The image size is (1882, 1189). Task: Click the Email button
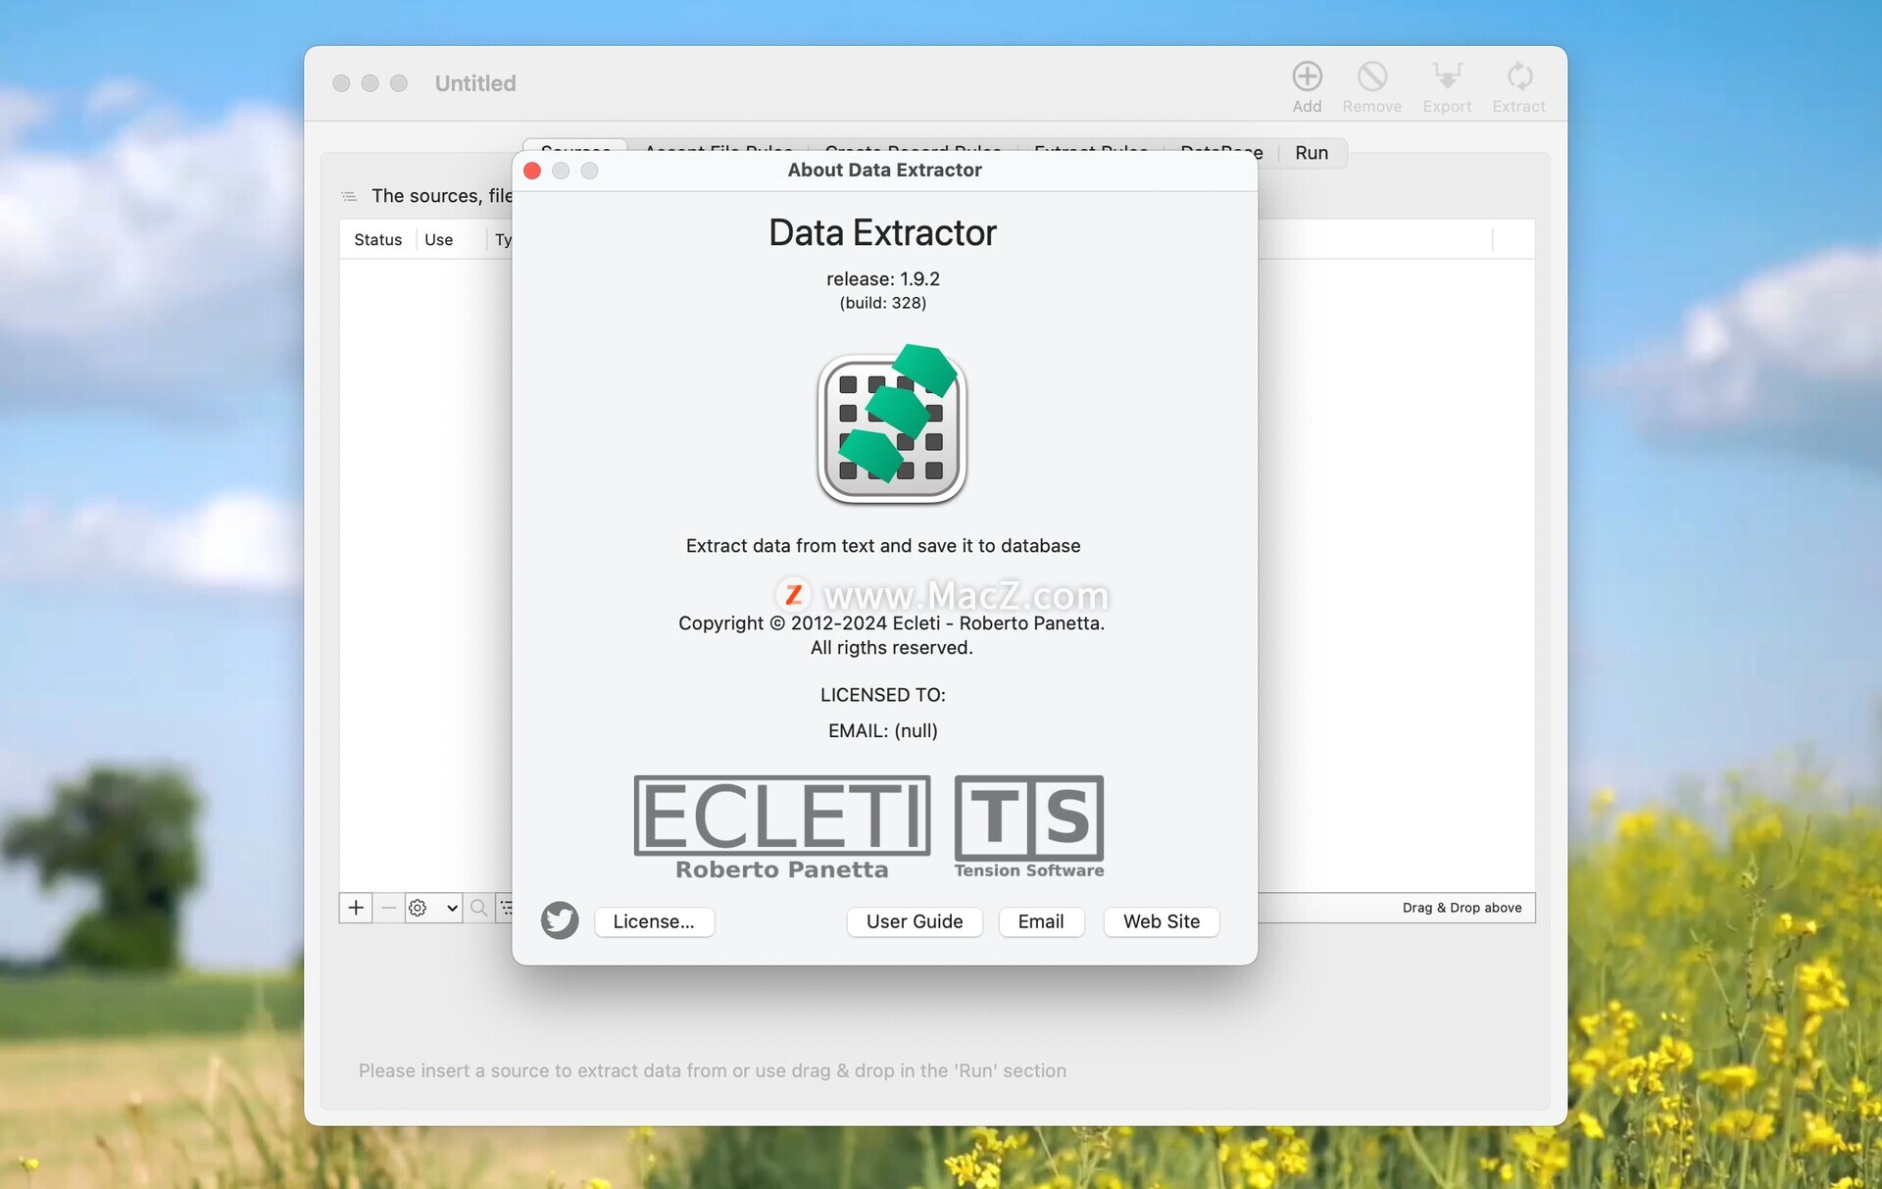(1041, 921)
